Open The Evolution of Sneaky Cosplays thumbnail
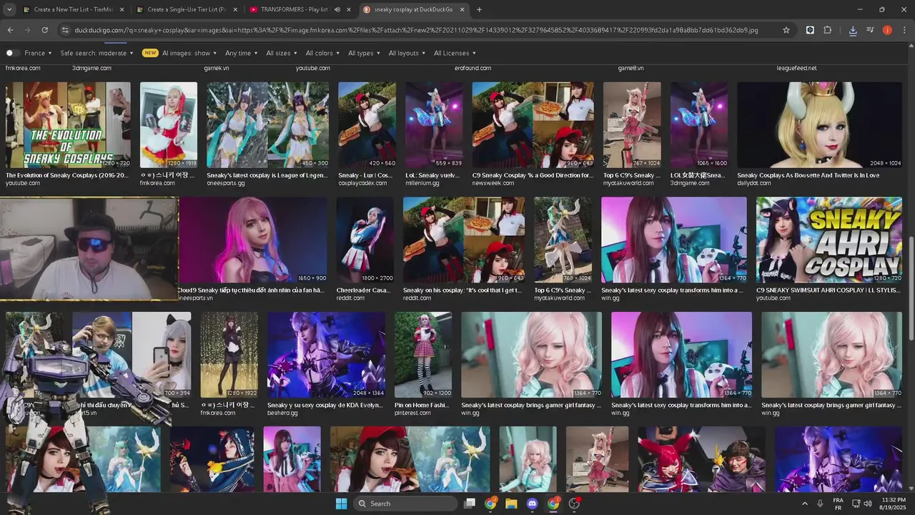Image resolution: width=915 pixels, height=515 pixels. pyautogui.click(x=68, y=124)
